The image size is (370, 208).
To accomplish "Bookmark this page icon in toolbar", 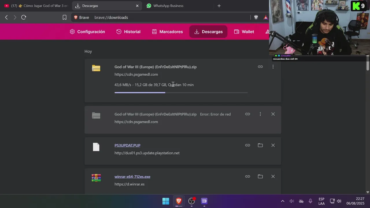I will [x=64, y=17].
